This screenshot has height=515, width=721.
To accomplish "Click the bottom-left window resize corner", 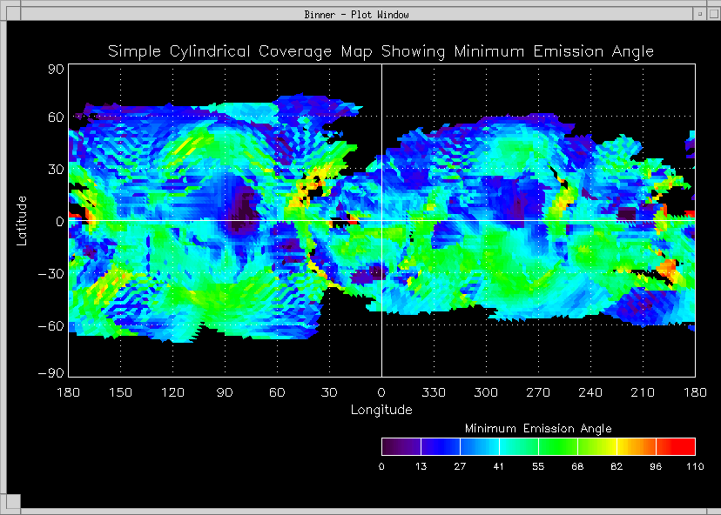I will (10, 502).
